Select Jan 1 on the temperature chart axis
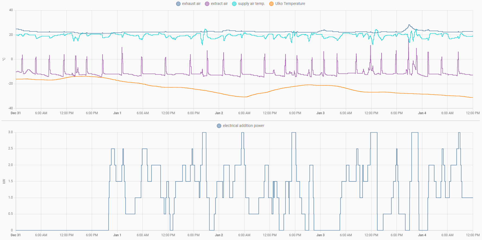Viewport: 482px width, 240px height. pyautogui.click(x=117, y=113)
